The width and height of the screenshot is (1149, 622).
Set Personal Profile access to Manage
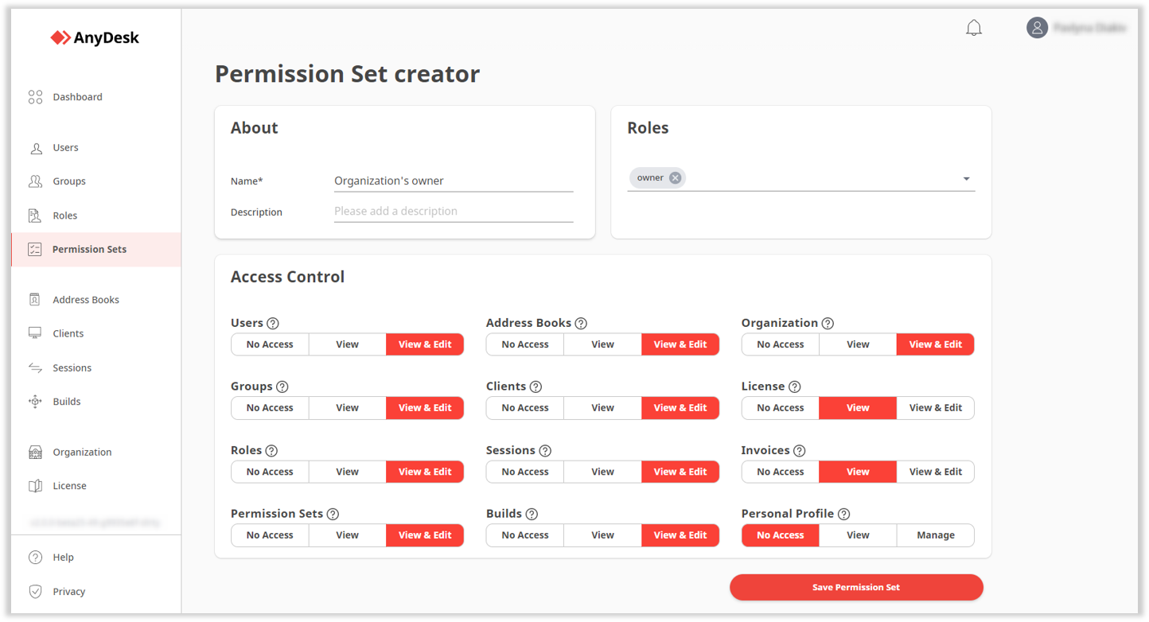tap(935, 535)
